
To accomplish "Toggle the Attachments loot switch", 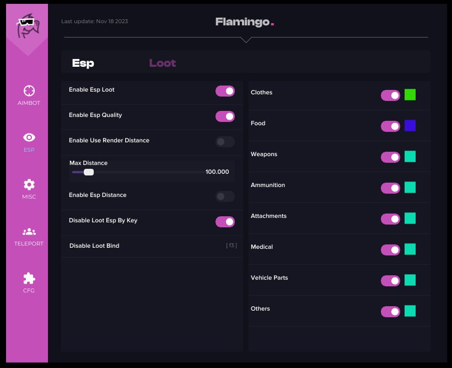I will [x=390, y=219].
